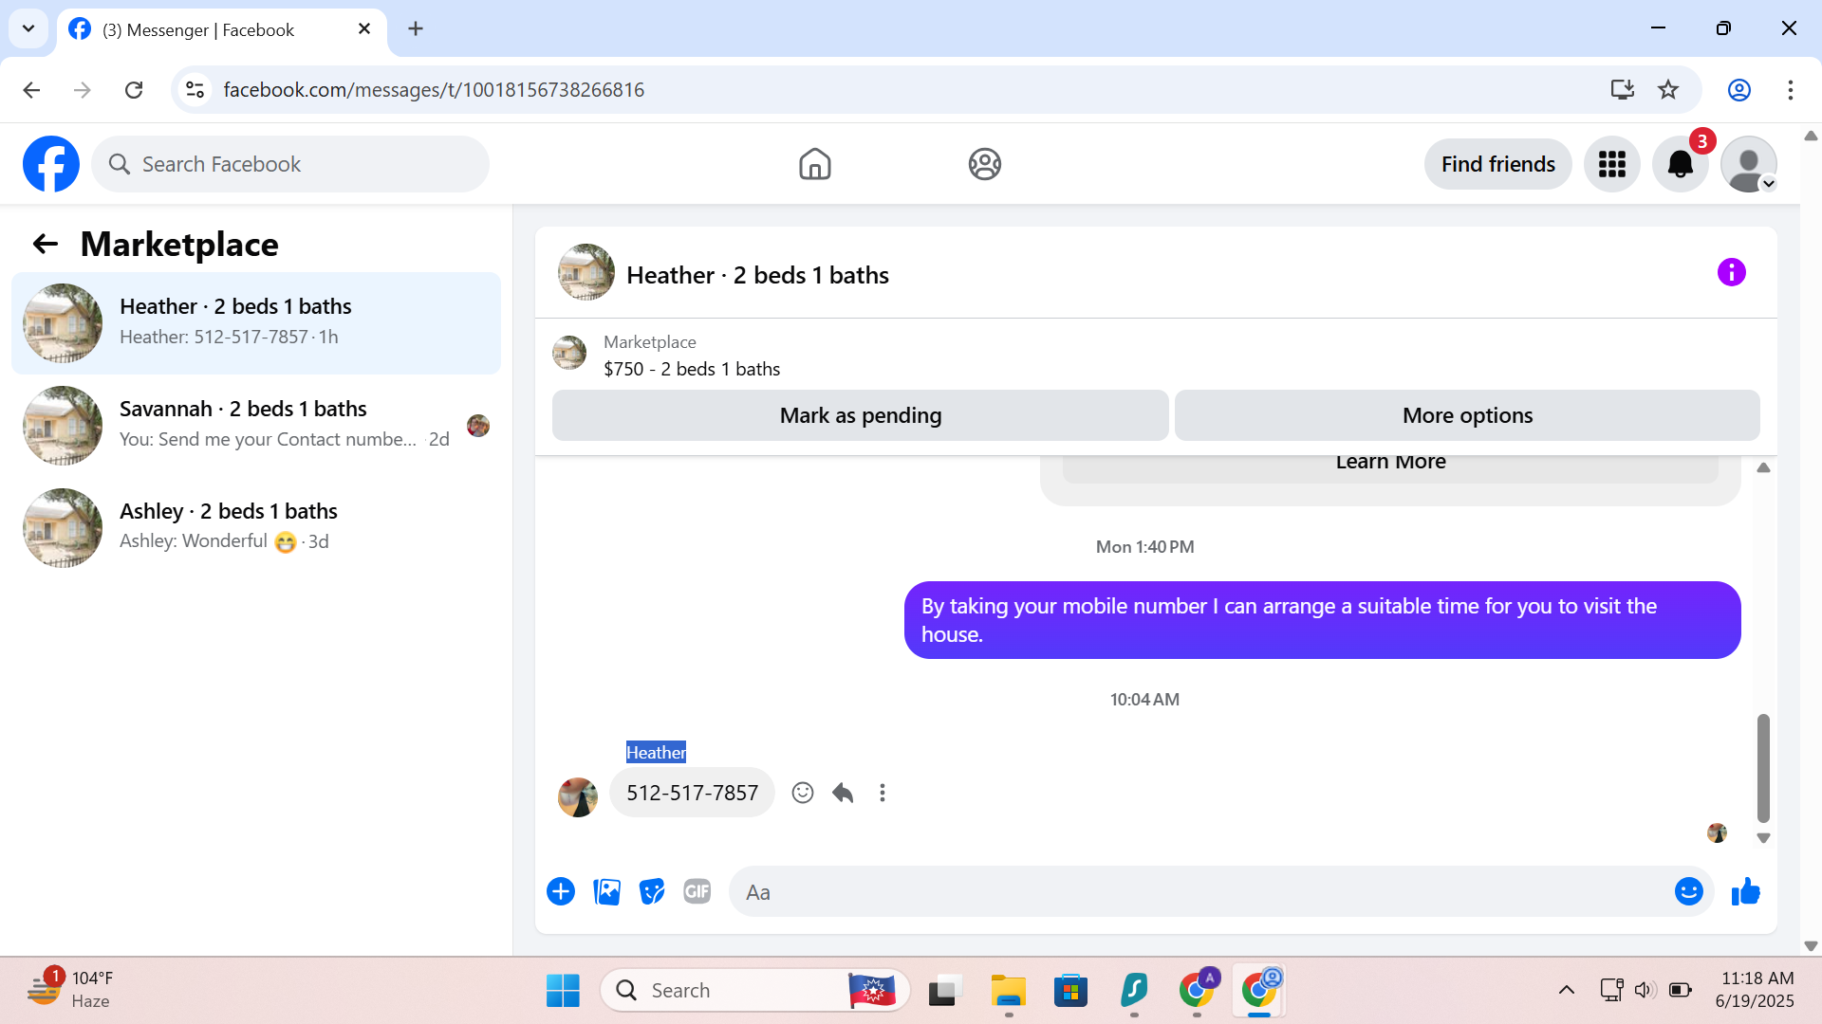Open Windows Start menu

(563, 991)
